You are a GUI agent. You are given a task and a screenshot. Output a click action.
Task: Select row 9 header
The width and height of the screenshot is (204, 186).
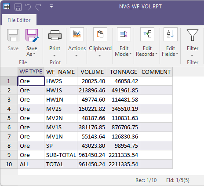coord(9,155)
